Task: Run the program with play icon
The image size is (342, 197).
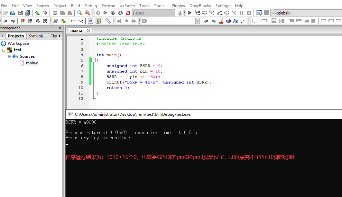Action: 105,13
